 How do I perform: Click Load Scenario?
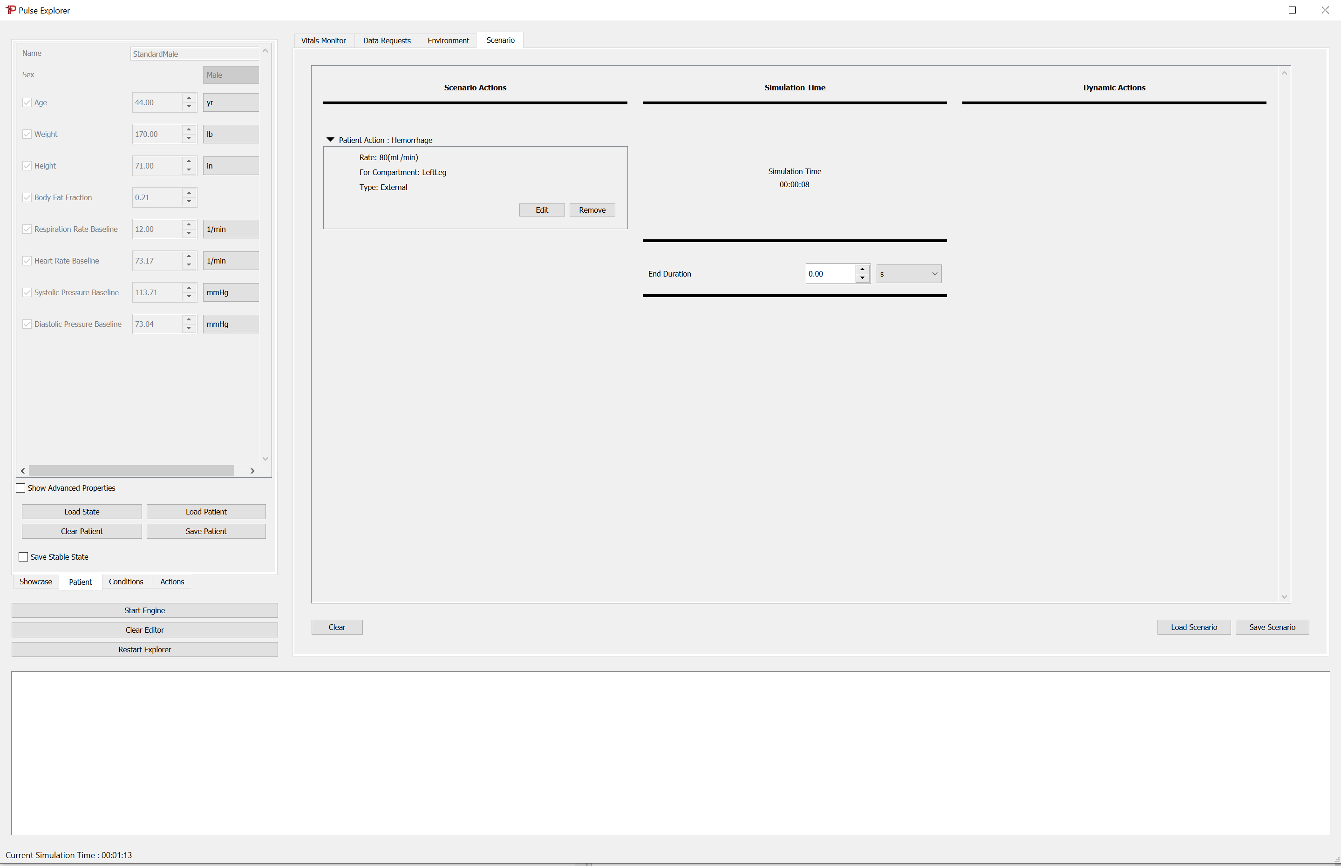[1194, 627]
